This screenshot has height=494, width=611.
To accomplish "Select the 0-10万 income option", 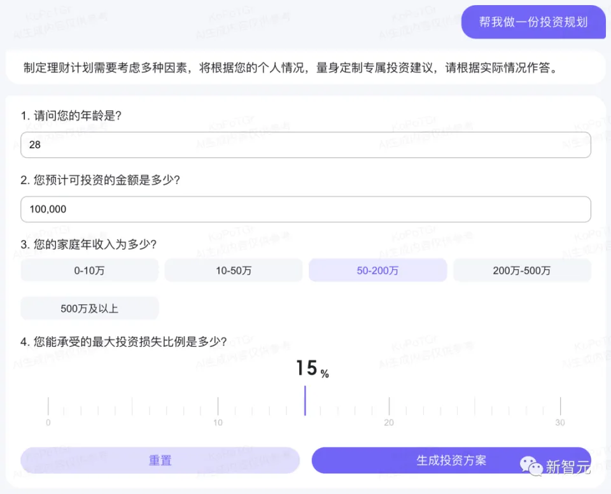I will pos(89,271).
